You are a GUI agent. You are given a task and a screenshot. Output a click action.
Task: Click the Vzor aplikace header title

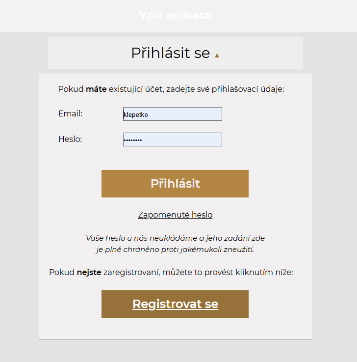175,15
